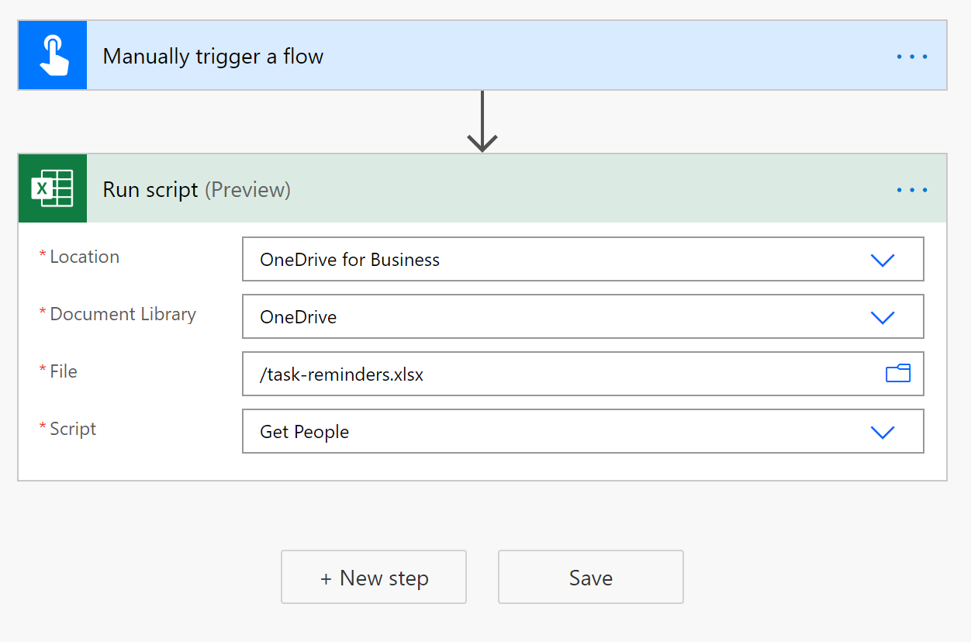971x642 pixels.
Task: Click the manual trigger touch icon
Action: 52,55
